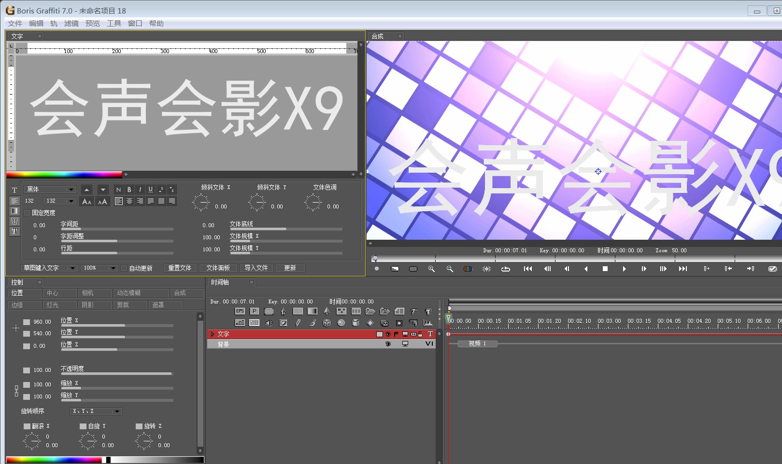Jump to the last frame
Image resolution: width=782 pixels, height=464 pixels.
pyautogui.click(x=682, y=269)
